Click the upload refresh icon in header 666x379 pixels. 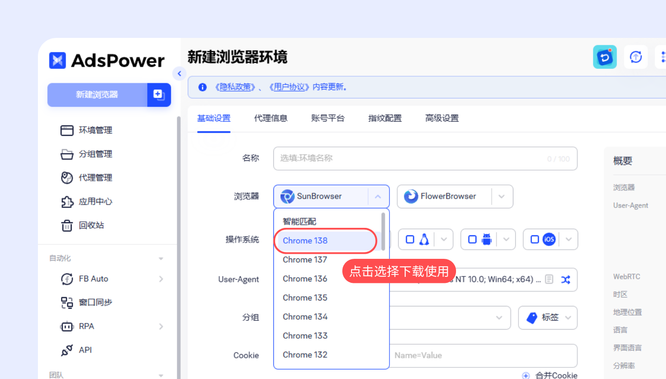[636, 57]
